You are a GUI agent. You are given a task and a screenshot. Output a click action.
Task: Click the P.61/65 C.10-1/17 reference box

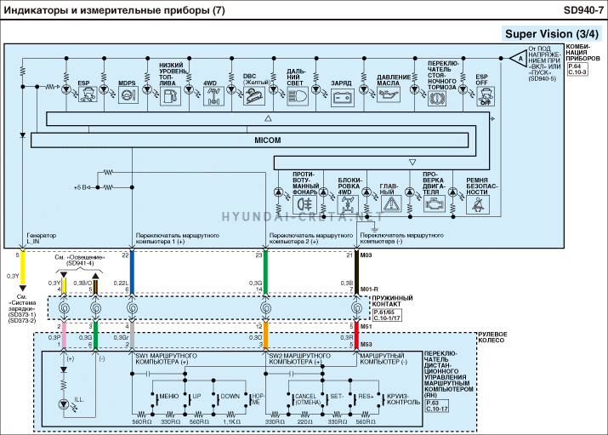(387, 315)
